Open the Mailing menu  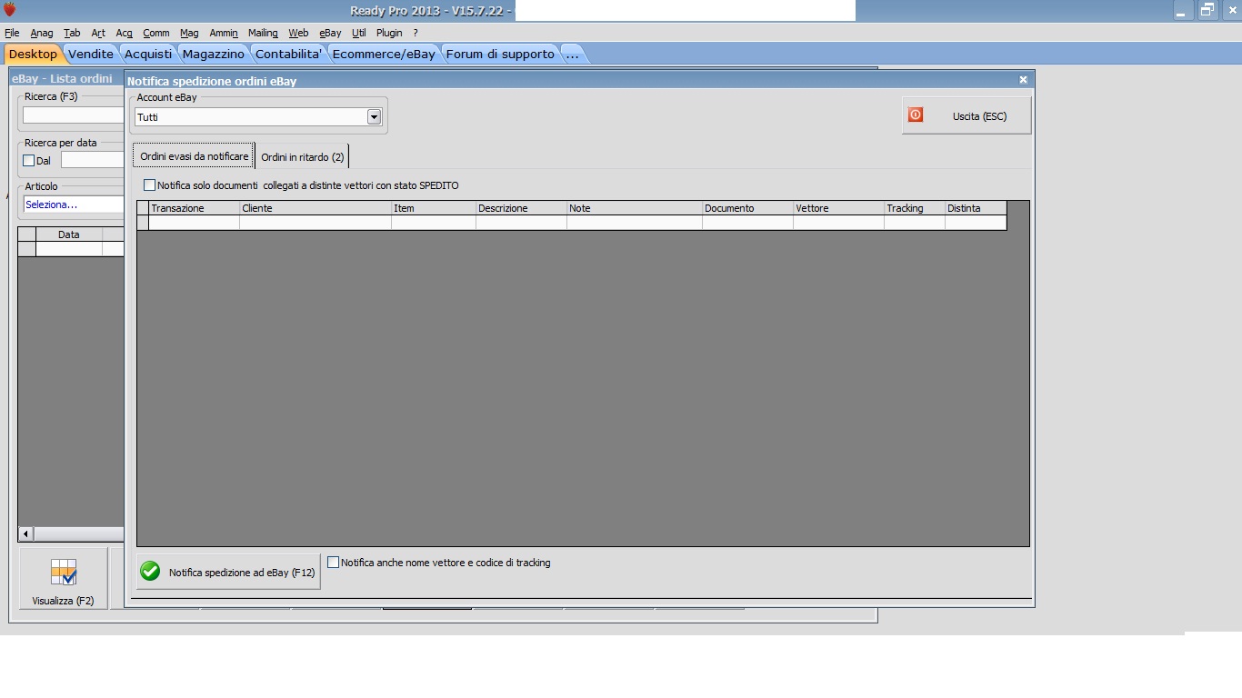tap(263, 33)
